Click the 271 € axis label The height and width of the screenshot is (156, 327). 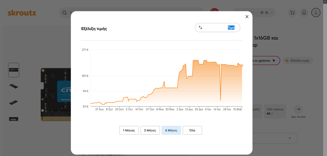coord(85,50)
